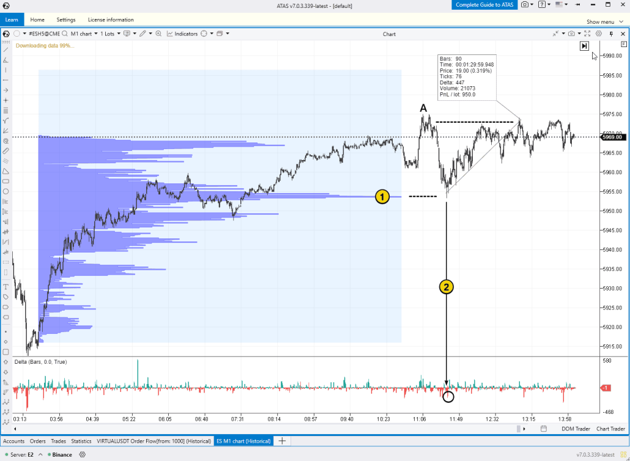
Task: Click the Complete Guide to ATAS button
Action: coord(484,6)
